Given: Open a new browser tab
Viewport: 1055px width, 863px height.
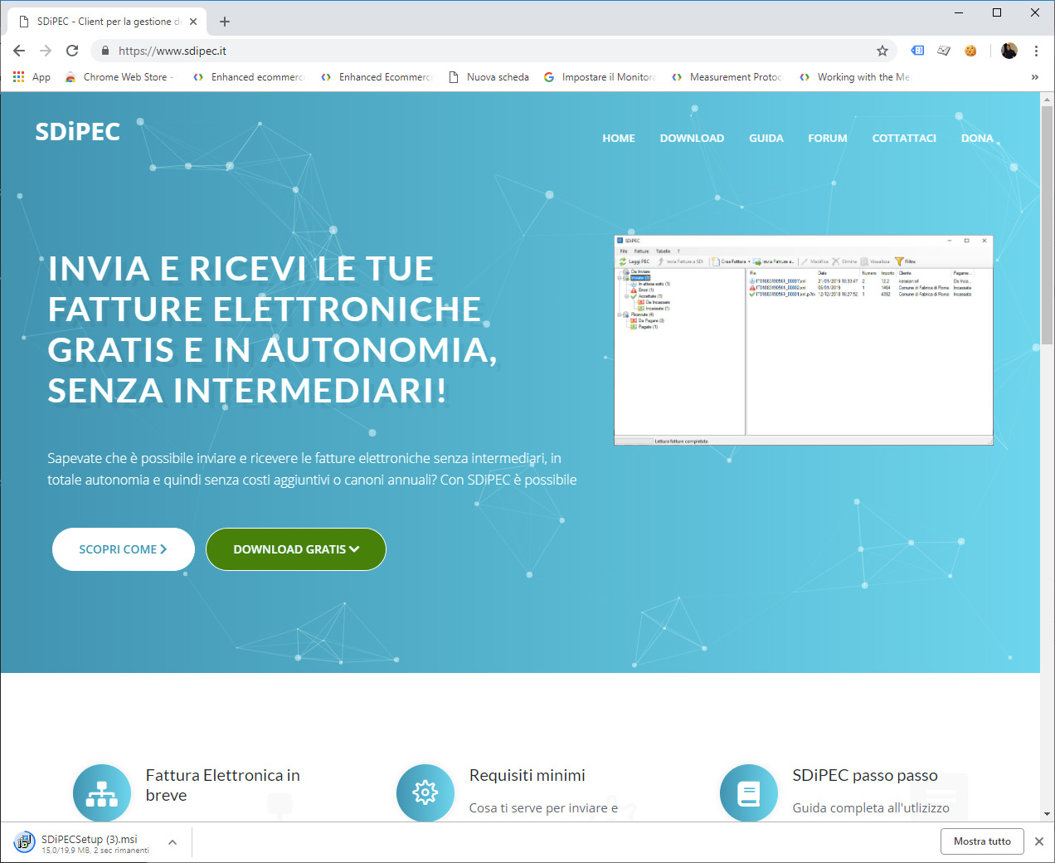Looking at the screenshot, I should tap(225, 22).
